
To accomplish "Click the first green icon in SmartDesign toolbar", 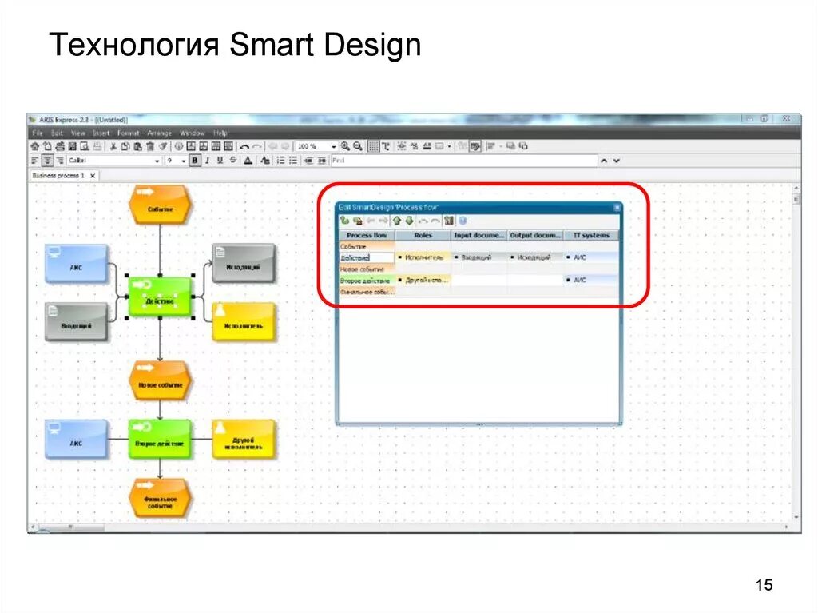I will click(x=345, y=221).
